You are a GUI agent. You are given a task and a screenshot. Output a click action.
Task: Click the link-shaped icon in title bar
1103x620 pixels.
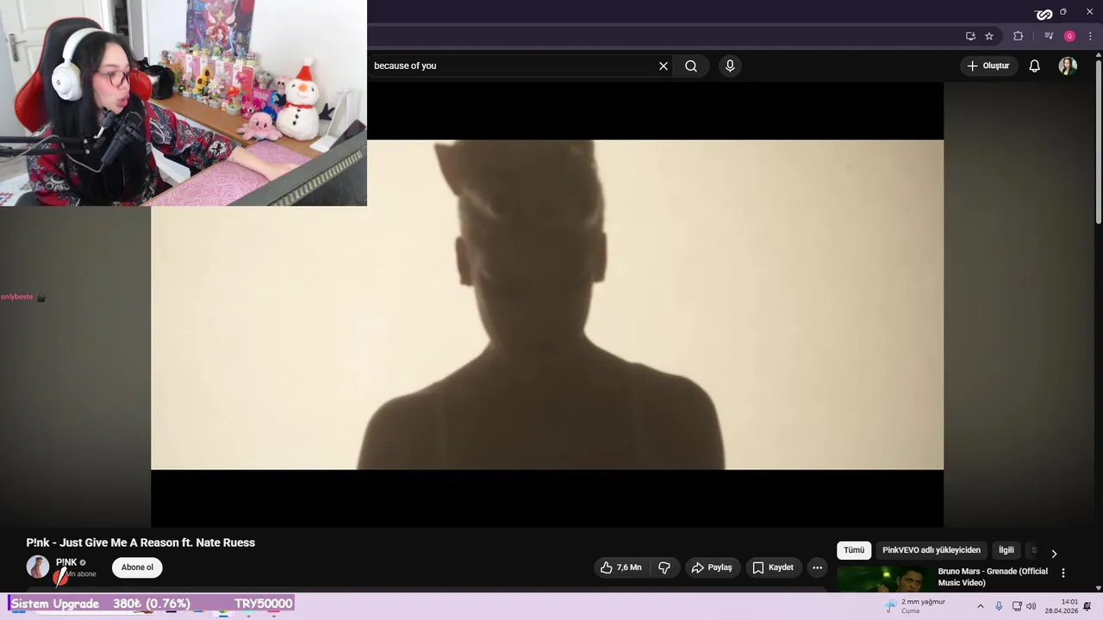click(x=1044, y=14)
